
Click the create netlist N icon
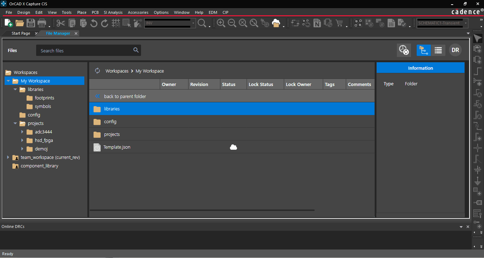tap(317, 23)
